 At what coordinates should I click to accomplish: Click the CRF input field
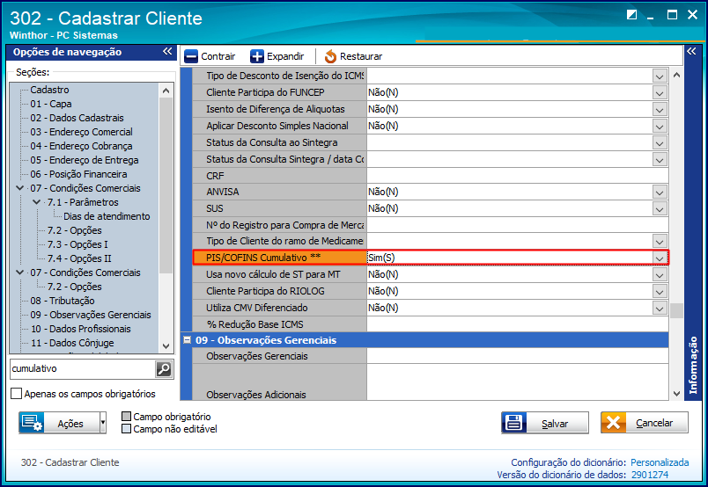(x=518, y=176)
